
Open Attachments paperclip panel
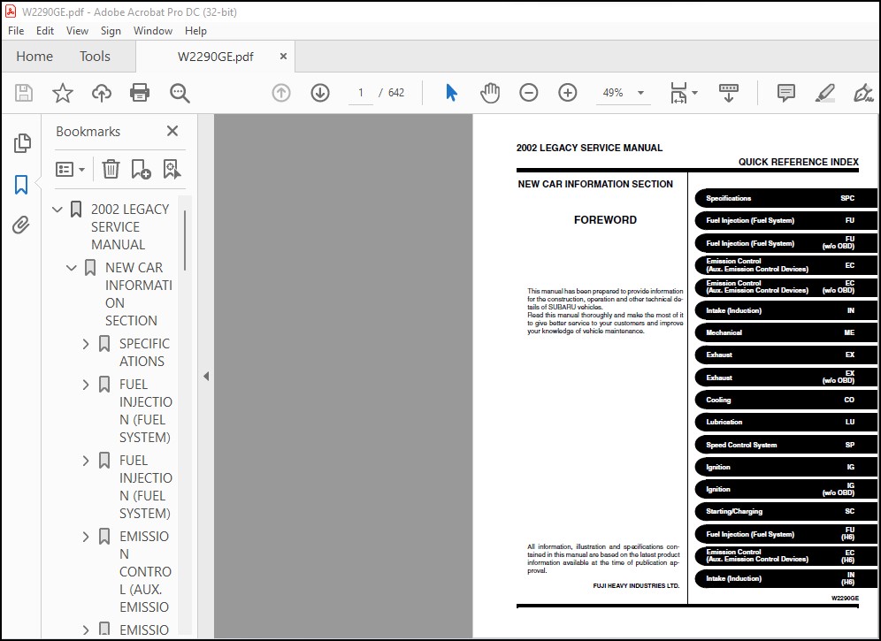pos(21,225)
